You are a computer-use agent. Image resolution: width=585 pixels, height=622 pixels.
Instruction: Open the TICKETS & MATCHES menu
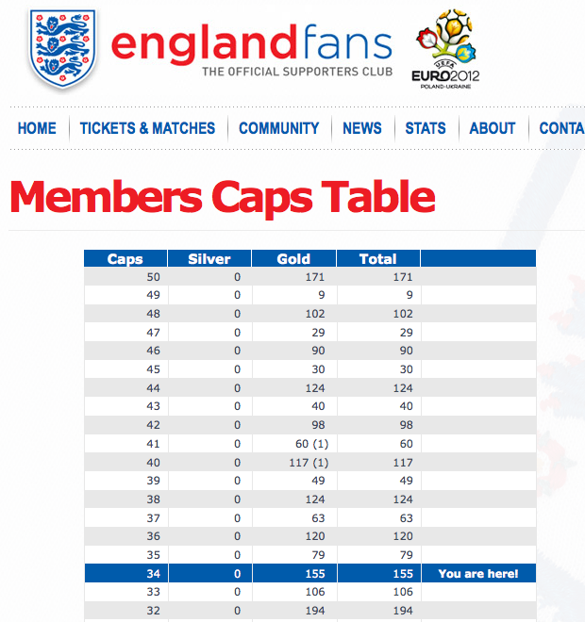coord(147,128)
